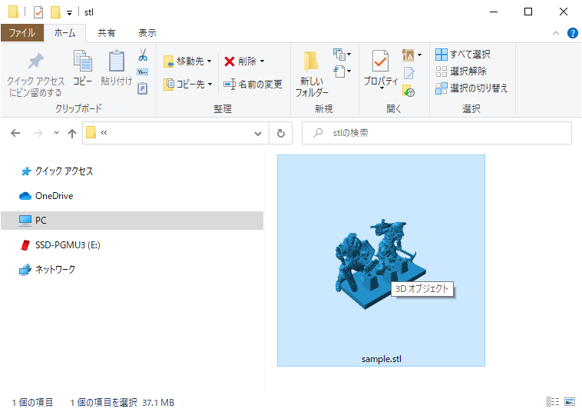Click the コピー (Copy) icon
Image resolution: width=582 pixels, height=412 pixels.
coord(82,61)
